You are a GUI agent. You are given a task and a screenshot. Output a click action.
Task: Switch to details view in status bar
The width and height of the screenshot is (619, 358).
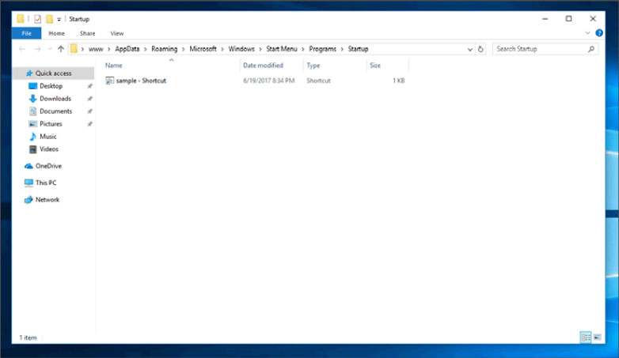(x=585, y=337)
